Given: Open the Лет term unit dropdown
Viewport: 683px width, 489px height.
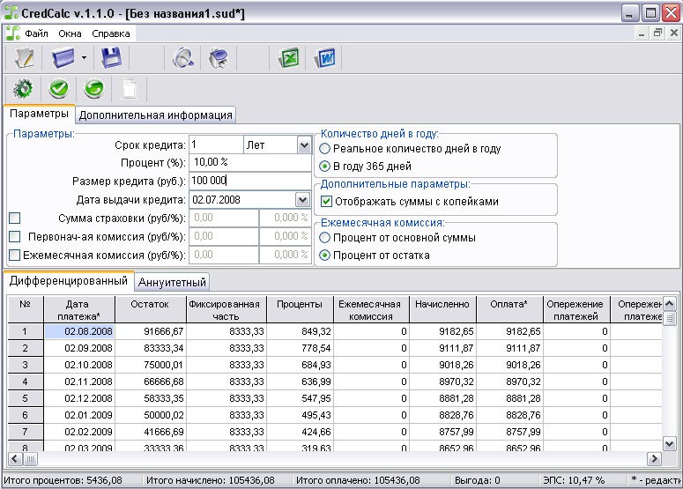Looking at the screenshot, I should (304, 144).
